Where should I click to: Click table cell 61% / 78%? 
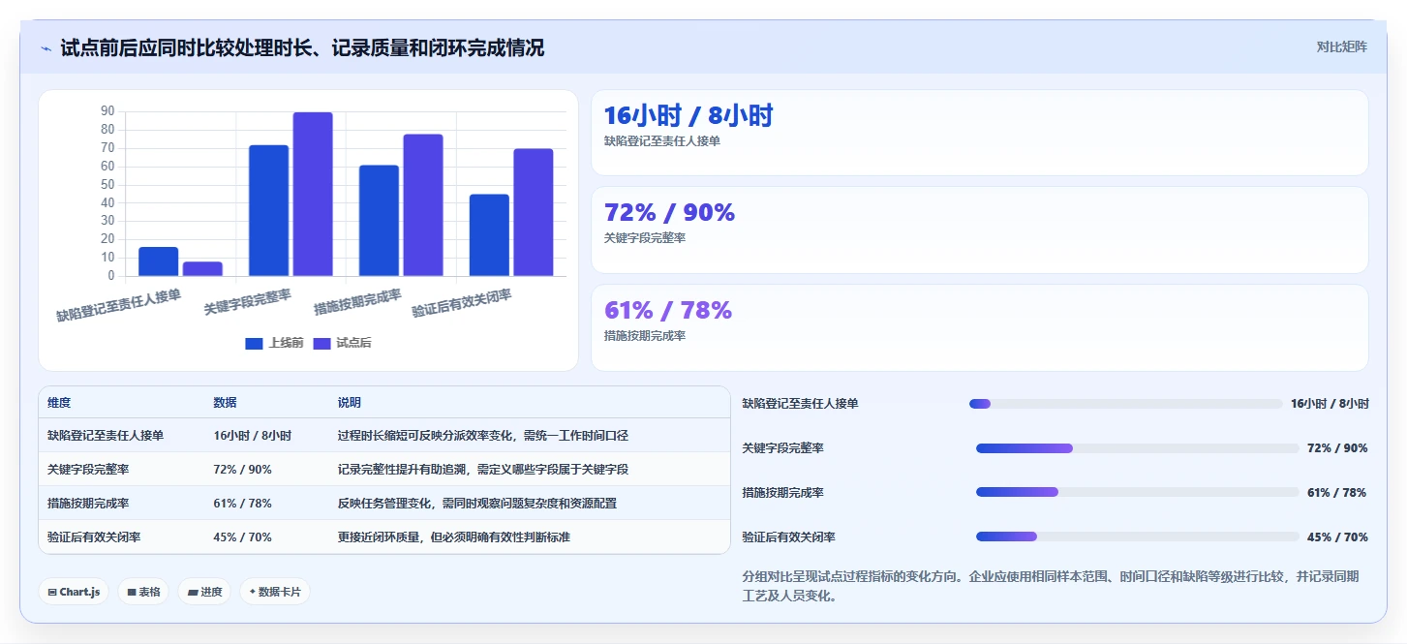(242, 504)
